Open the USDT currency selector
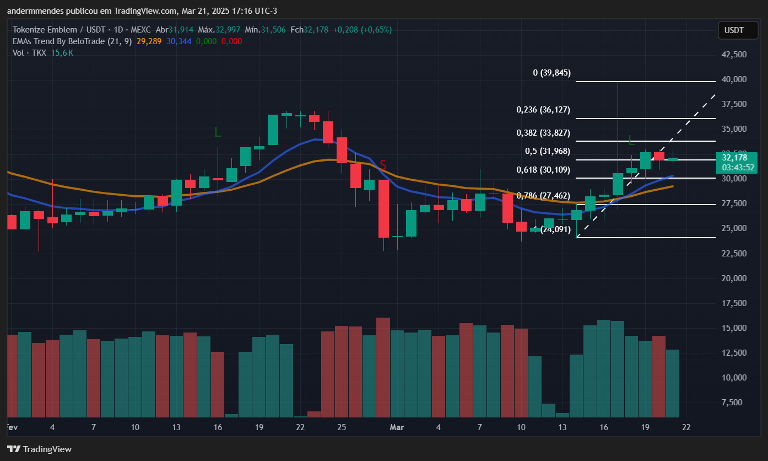 click(x=738, y=30)
